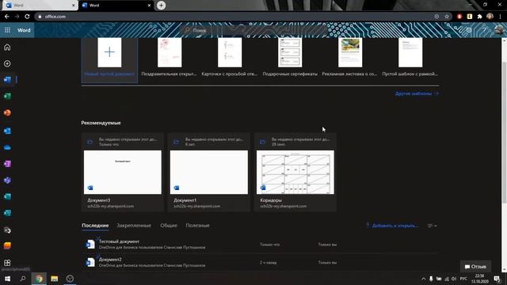Click the Create new plus icon in sidebar
507x285 pixels.
[x=7, y=63]
